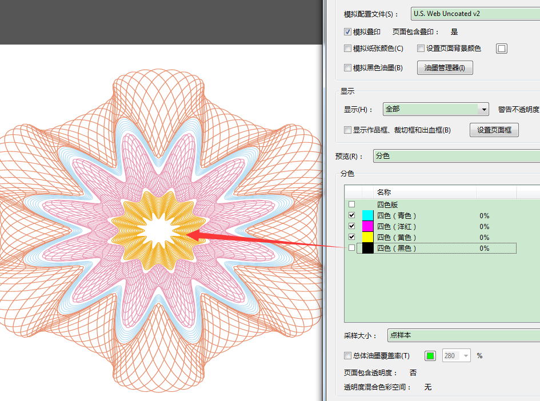The width and height of the screenshot is (540, 401).
Task: Enable 模拟黑色油墨 black ink simulation
Action: [x=347, y=67]
